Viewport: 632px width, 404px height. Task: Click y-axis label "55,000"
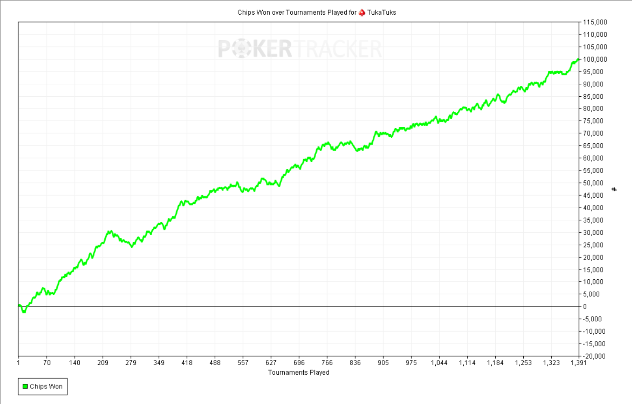click(x=593, y=170)
